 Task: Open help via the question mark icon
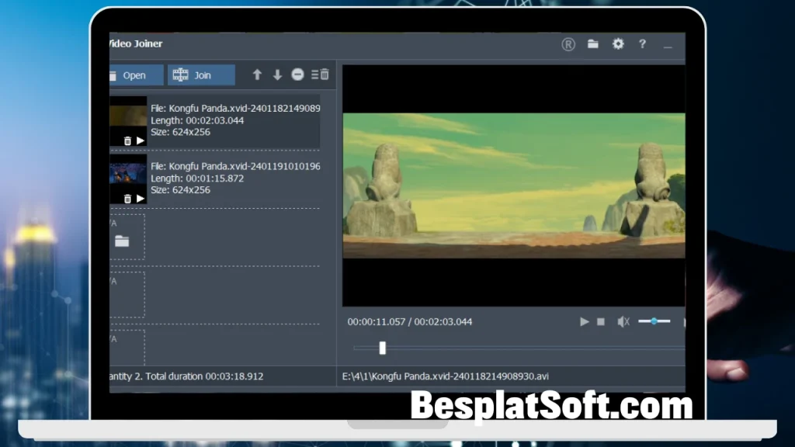tap(642, 44)
